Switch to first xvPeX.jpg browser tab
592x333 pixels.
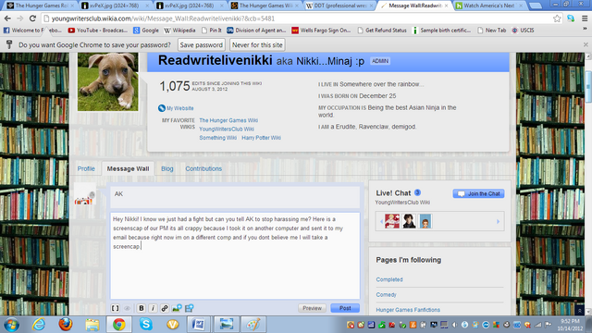(115, 6)
